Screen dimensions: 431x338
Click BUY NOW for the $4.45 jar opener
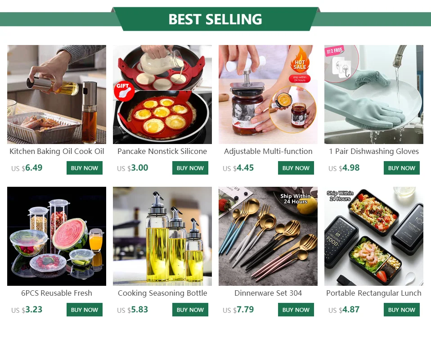point(296,168)
